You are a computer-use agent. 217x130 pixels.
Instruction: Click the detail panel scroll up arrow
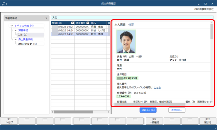click(212, 23)
